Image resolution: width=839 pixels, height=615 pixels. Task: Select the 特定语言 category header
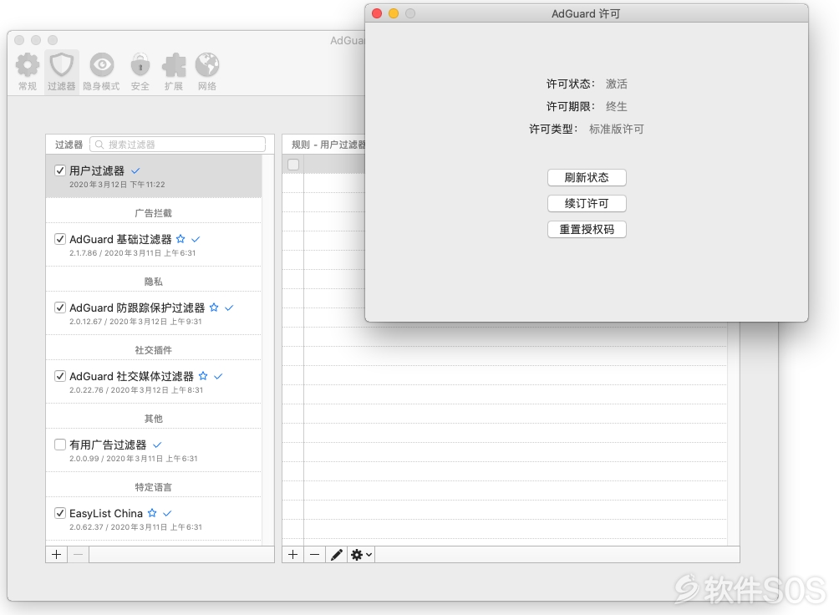pos(154,487)
